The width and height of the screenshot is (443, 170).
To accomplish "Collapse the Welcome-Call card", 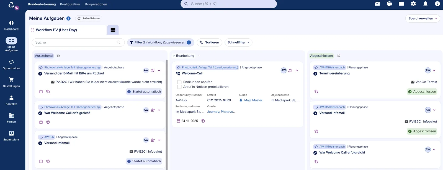I will tap(297, 70).
